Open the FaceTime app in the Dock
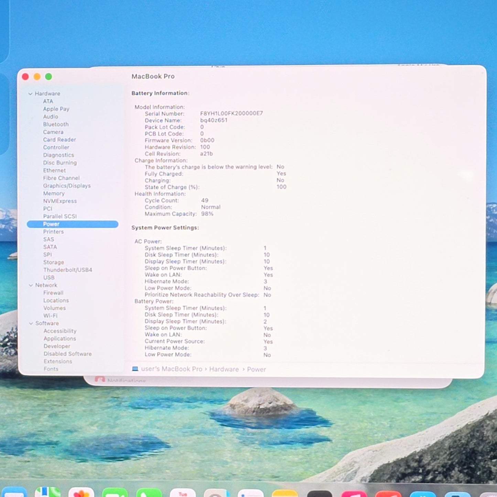The image size is (497, 497). click(x=115, y=493)
